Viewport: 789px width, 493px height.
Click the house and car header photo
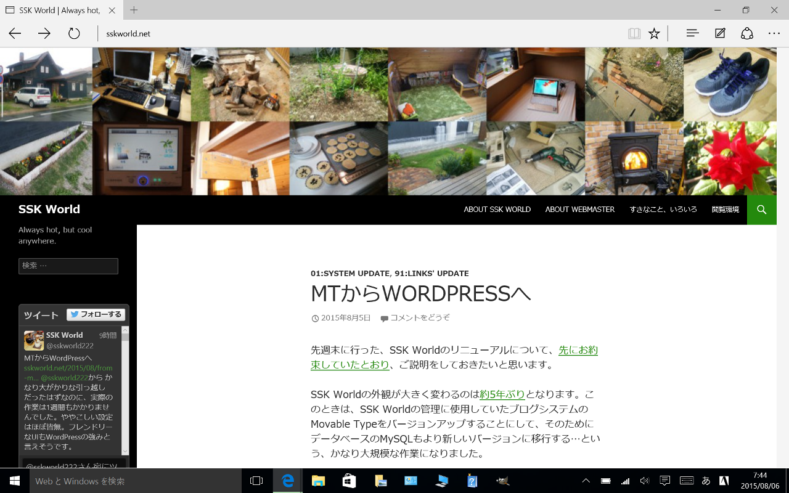tap(46, 84)
